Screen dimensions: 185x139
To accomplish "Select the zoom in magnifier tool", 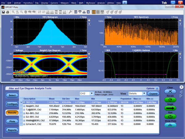I will tap(14, 12).
